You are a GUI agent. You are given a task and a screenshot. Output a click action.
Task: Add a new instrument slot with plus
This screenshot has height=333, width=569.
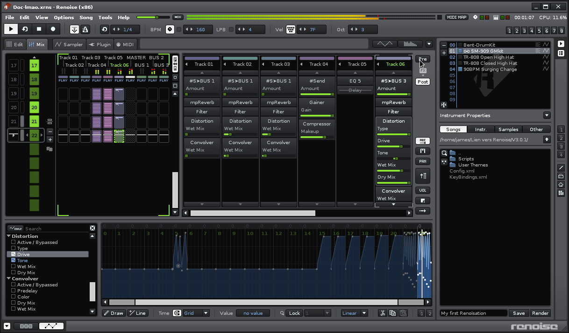[444, 53]
